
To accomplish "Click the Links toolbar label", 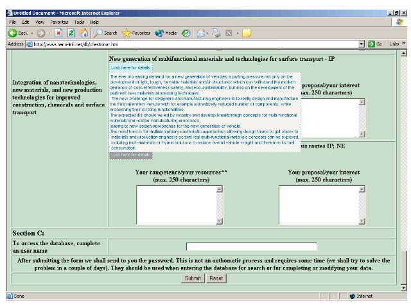I will coord(394,44).
